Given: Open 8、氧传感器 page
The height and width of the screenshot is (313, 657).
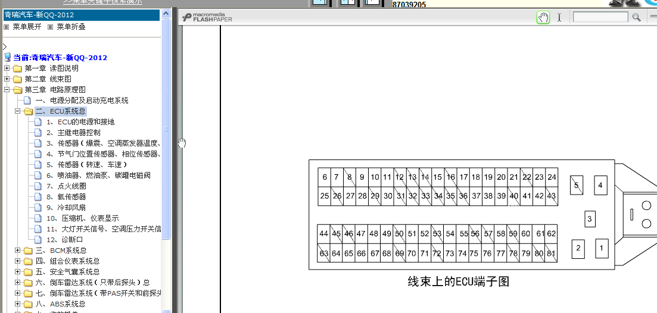Looking at the screenshot, I should [x=66, y=197].
